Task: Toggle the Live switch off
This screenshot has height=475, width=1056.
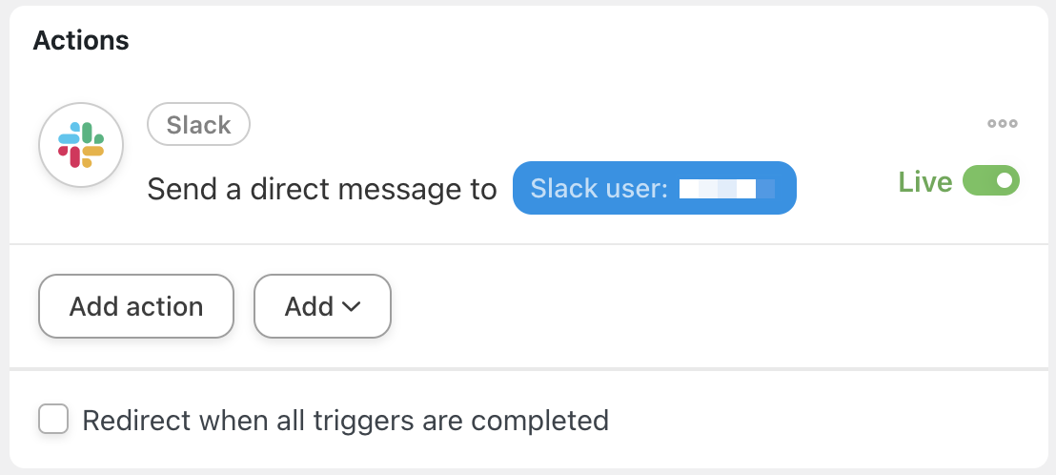Action: point(991,181)
